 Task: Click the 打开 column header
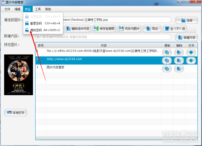(x=191, y=46)
